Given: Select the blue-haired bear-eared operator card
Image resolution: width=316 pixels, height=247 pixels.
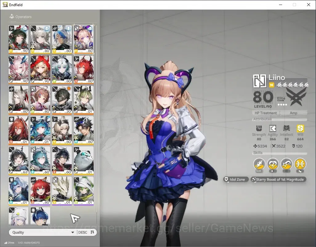Looking at the screenshot, I should [x=18, y=191].
